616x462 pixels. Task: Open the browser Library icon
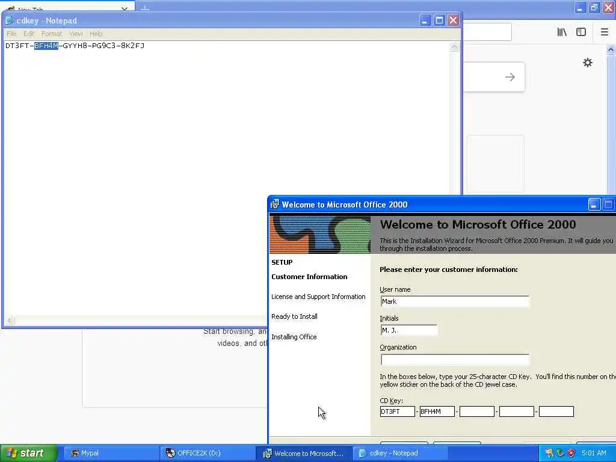click(x=562, y=32)
